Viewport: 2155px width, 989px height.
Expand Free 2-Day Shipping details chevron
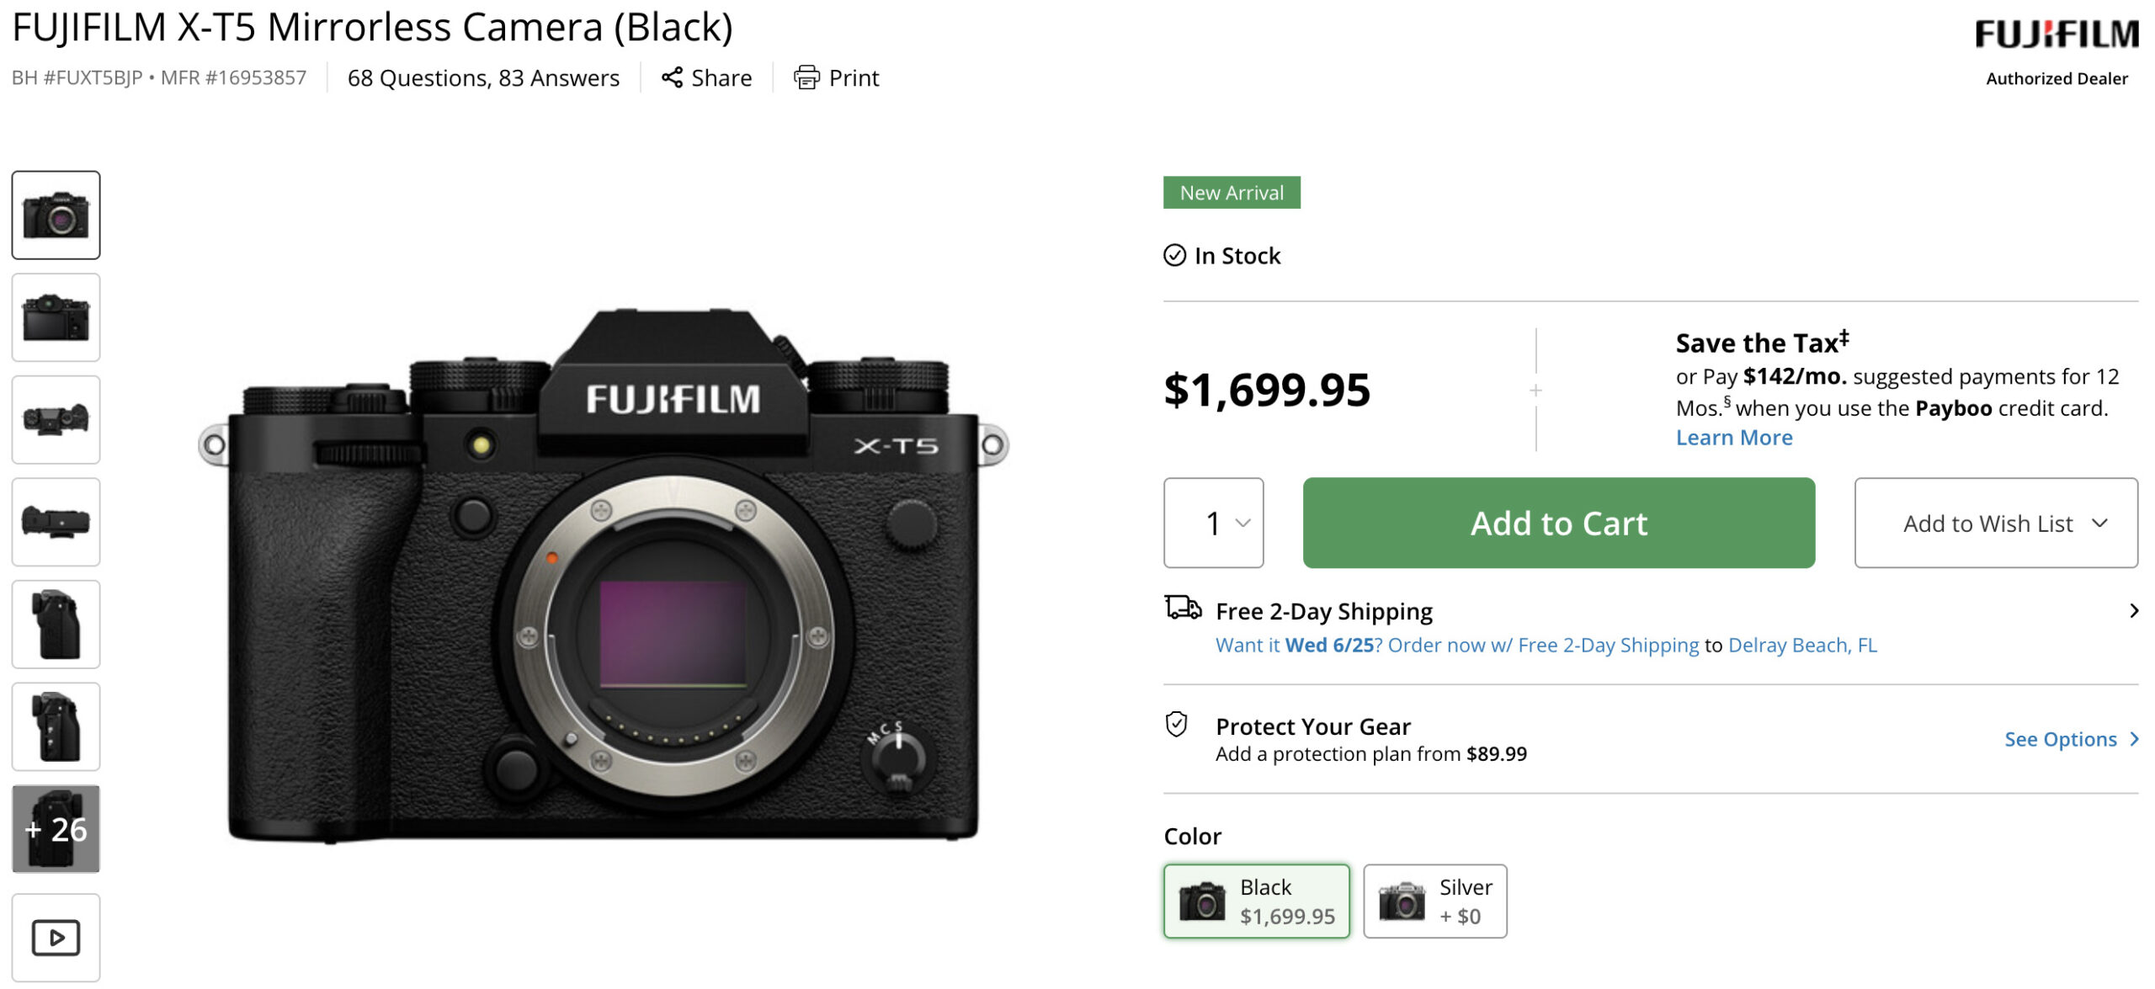pyautogui.click(x=2133, y=611)
